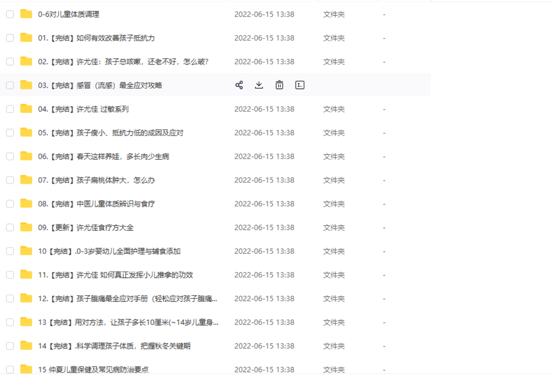
Task: Open folder name 05.【完结】孩子瘦小、抵抗力低的成因及应对
Action: 111,133
